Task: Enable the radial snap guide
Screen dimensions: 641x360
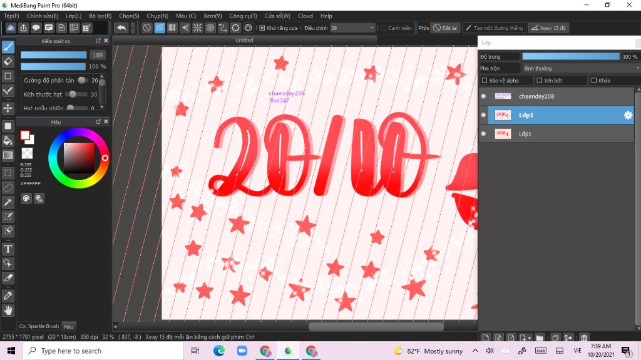Action: [x=197, y=27]
